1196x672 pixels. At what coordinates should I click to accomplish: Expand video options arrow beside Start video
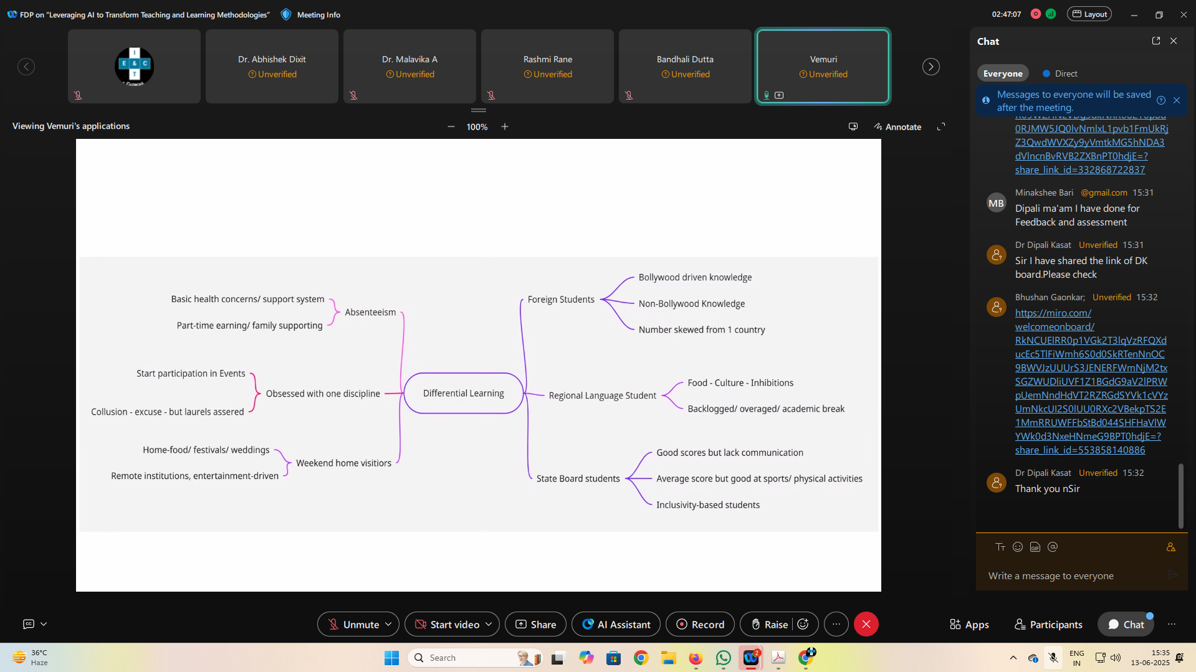click(489, 624)
